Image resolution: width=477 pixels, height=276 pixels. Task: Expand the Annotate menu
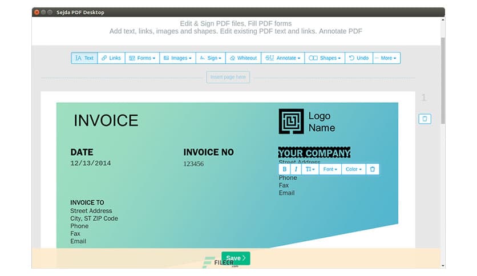point(282,58)
